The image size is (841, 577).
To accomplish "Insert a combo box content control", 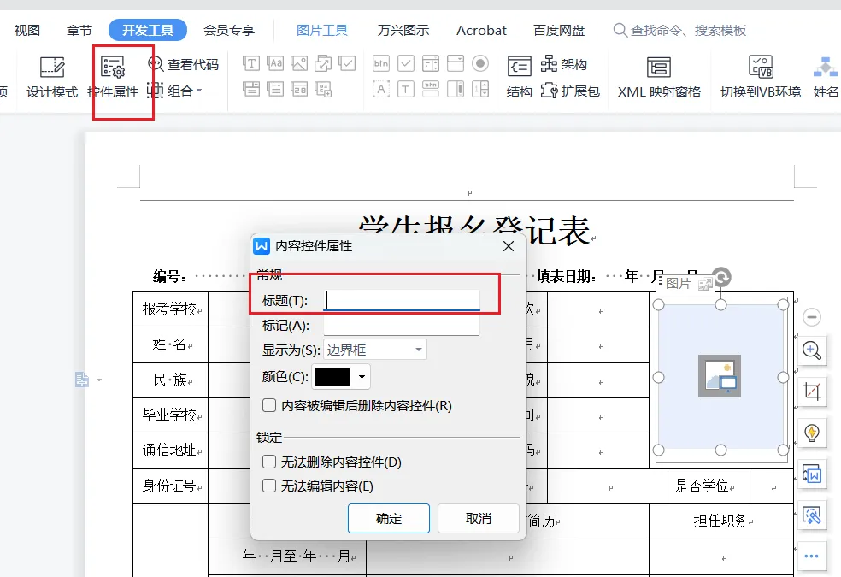I will click(x=251, y=89).
